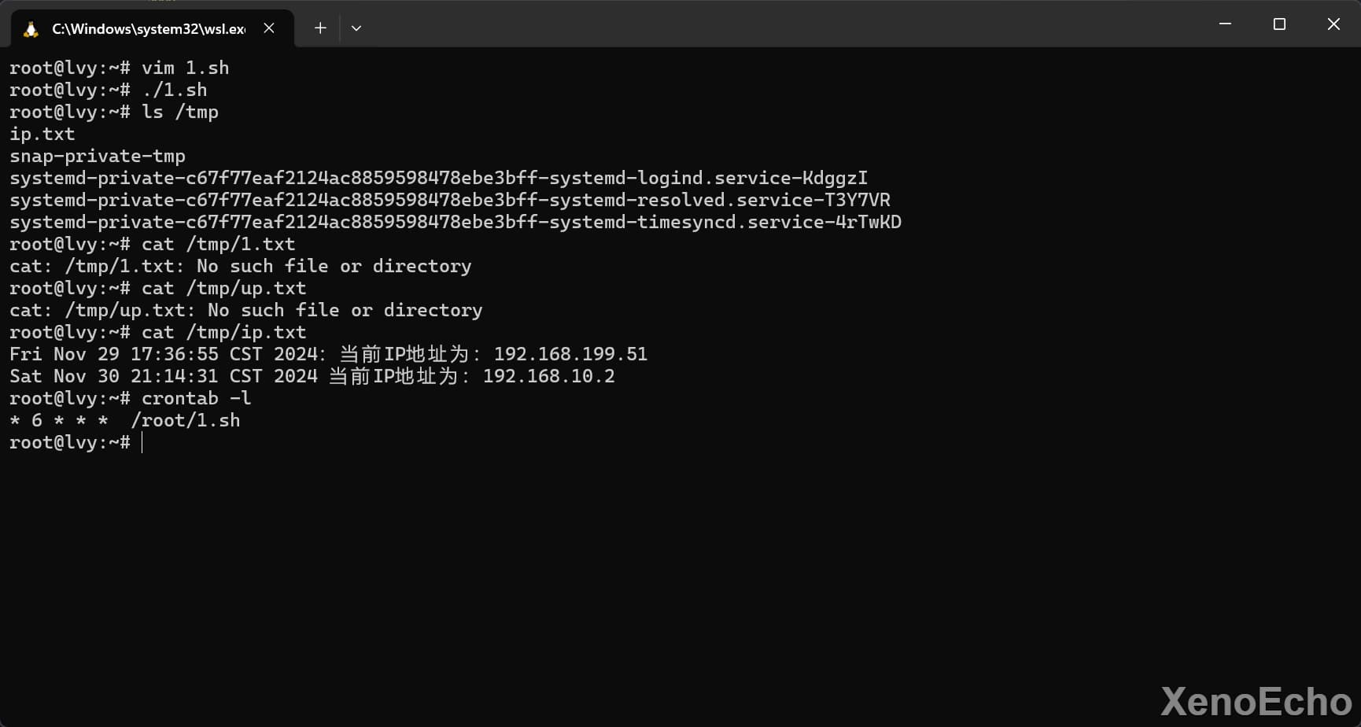Click the systemd-resolved.service directory line
This screenshot has height=727, width=1361.
[449, 201]
